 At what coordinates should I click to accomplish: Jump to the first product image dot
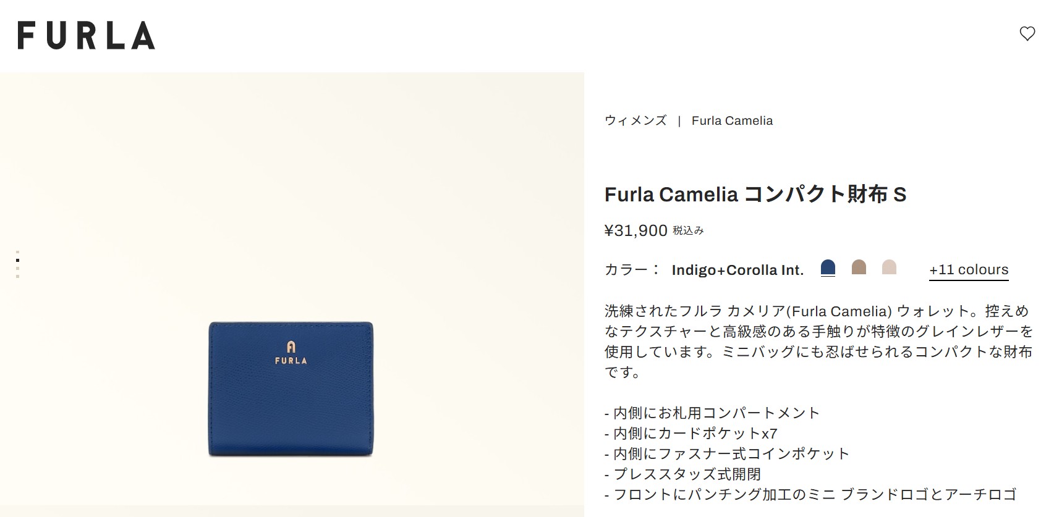click(17, 252)
